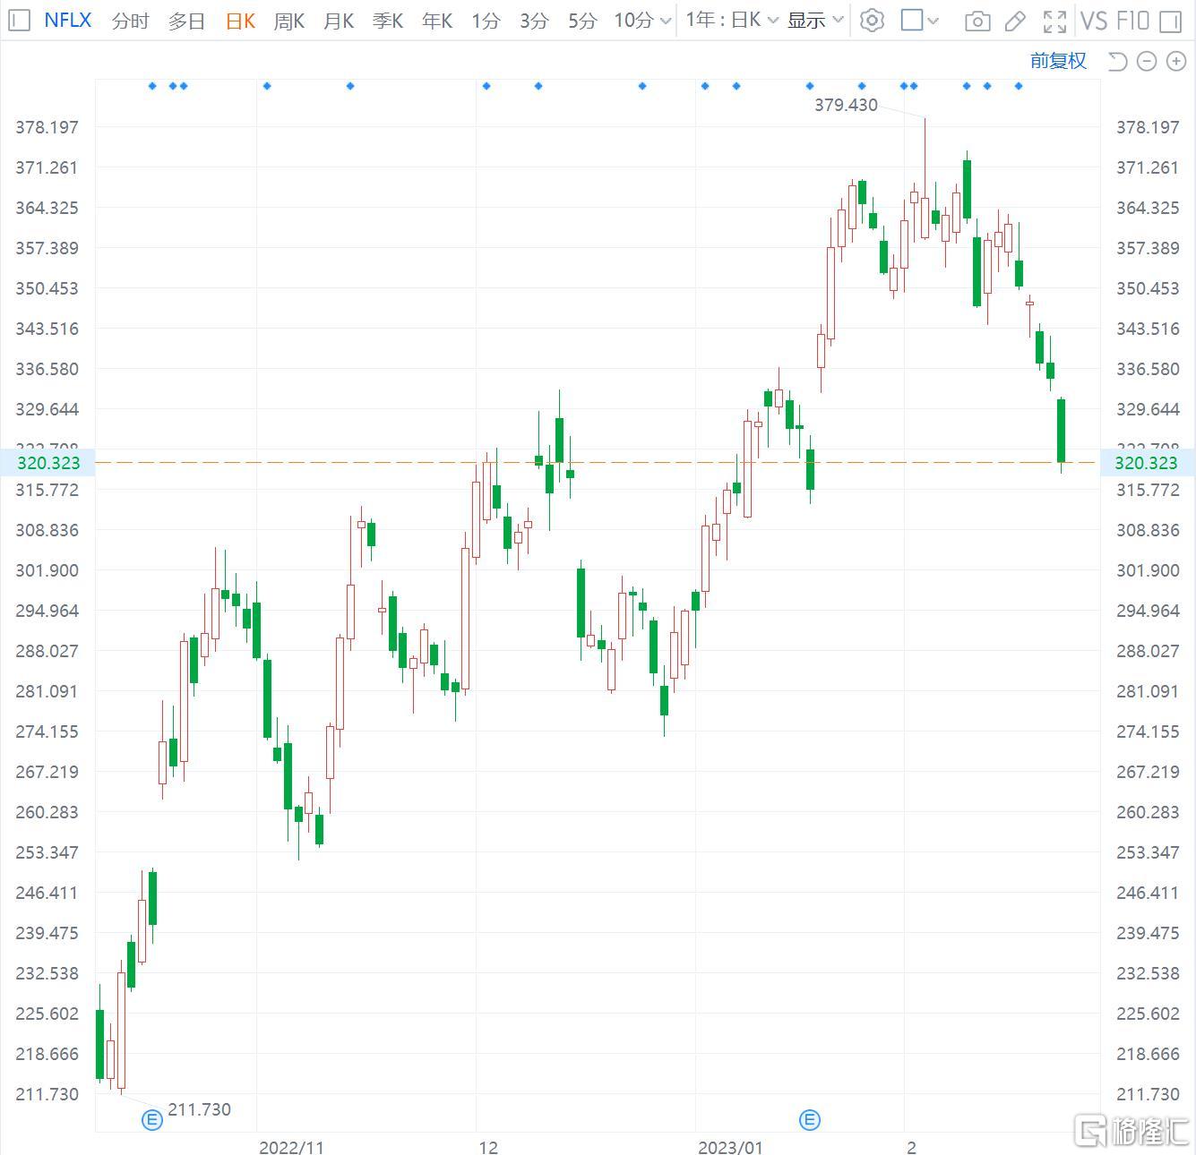Zoom in chart with plus icon
Image resolution: width=1196 pixels, height=1155 pixels.
[1175, 61]
